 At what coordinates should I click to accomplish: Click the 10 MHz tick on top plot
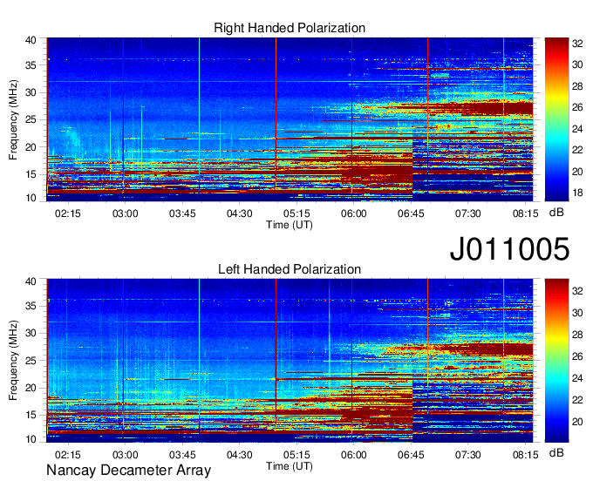click(31, 198)
